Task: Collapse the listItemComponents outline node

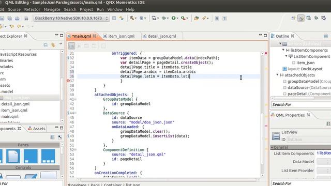Action: [x=283, y=50]
